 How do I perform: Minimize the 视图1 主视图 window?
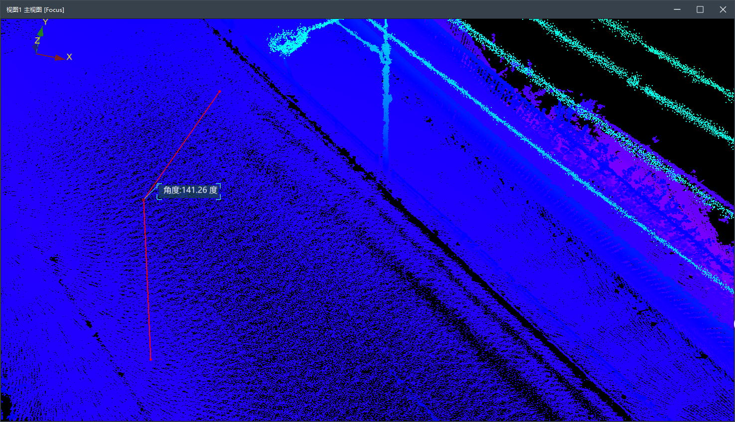click(677, 9)
